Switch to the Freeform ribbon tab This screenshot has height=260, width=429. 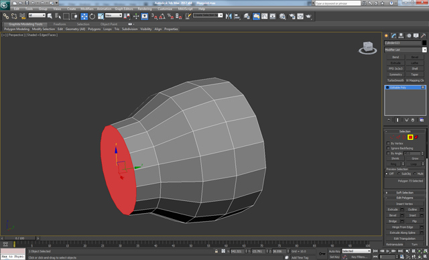point(60,24)
